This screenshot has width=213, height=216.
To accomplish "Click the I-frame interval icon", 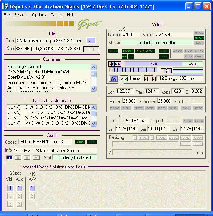I will [x=150, y=78].
